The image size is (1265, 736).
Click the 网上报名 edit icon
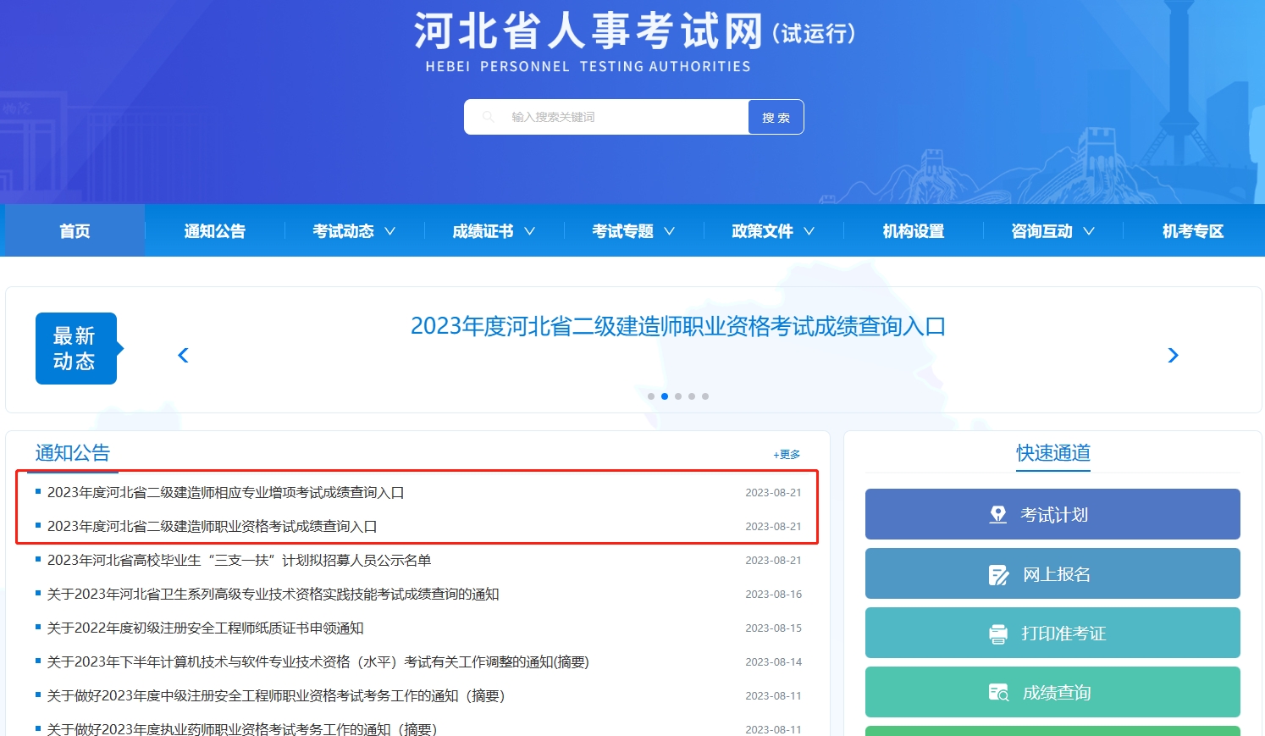[998, 575]
